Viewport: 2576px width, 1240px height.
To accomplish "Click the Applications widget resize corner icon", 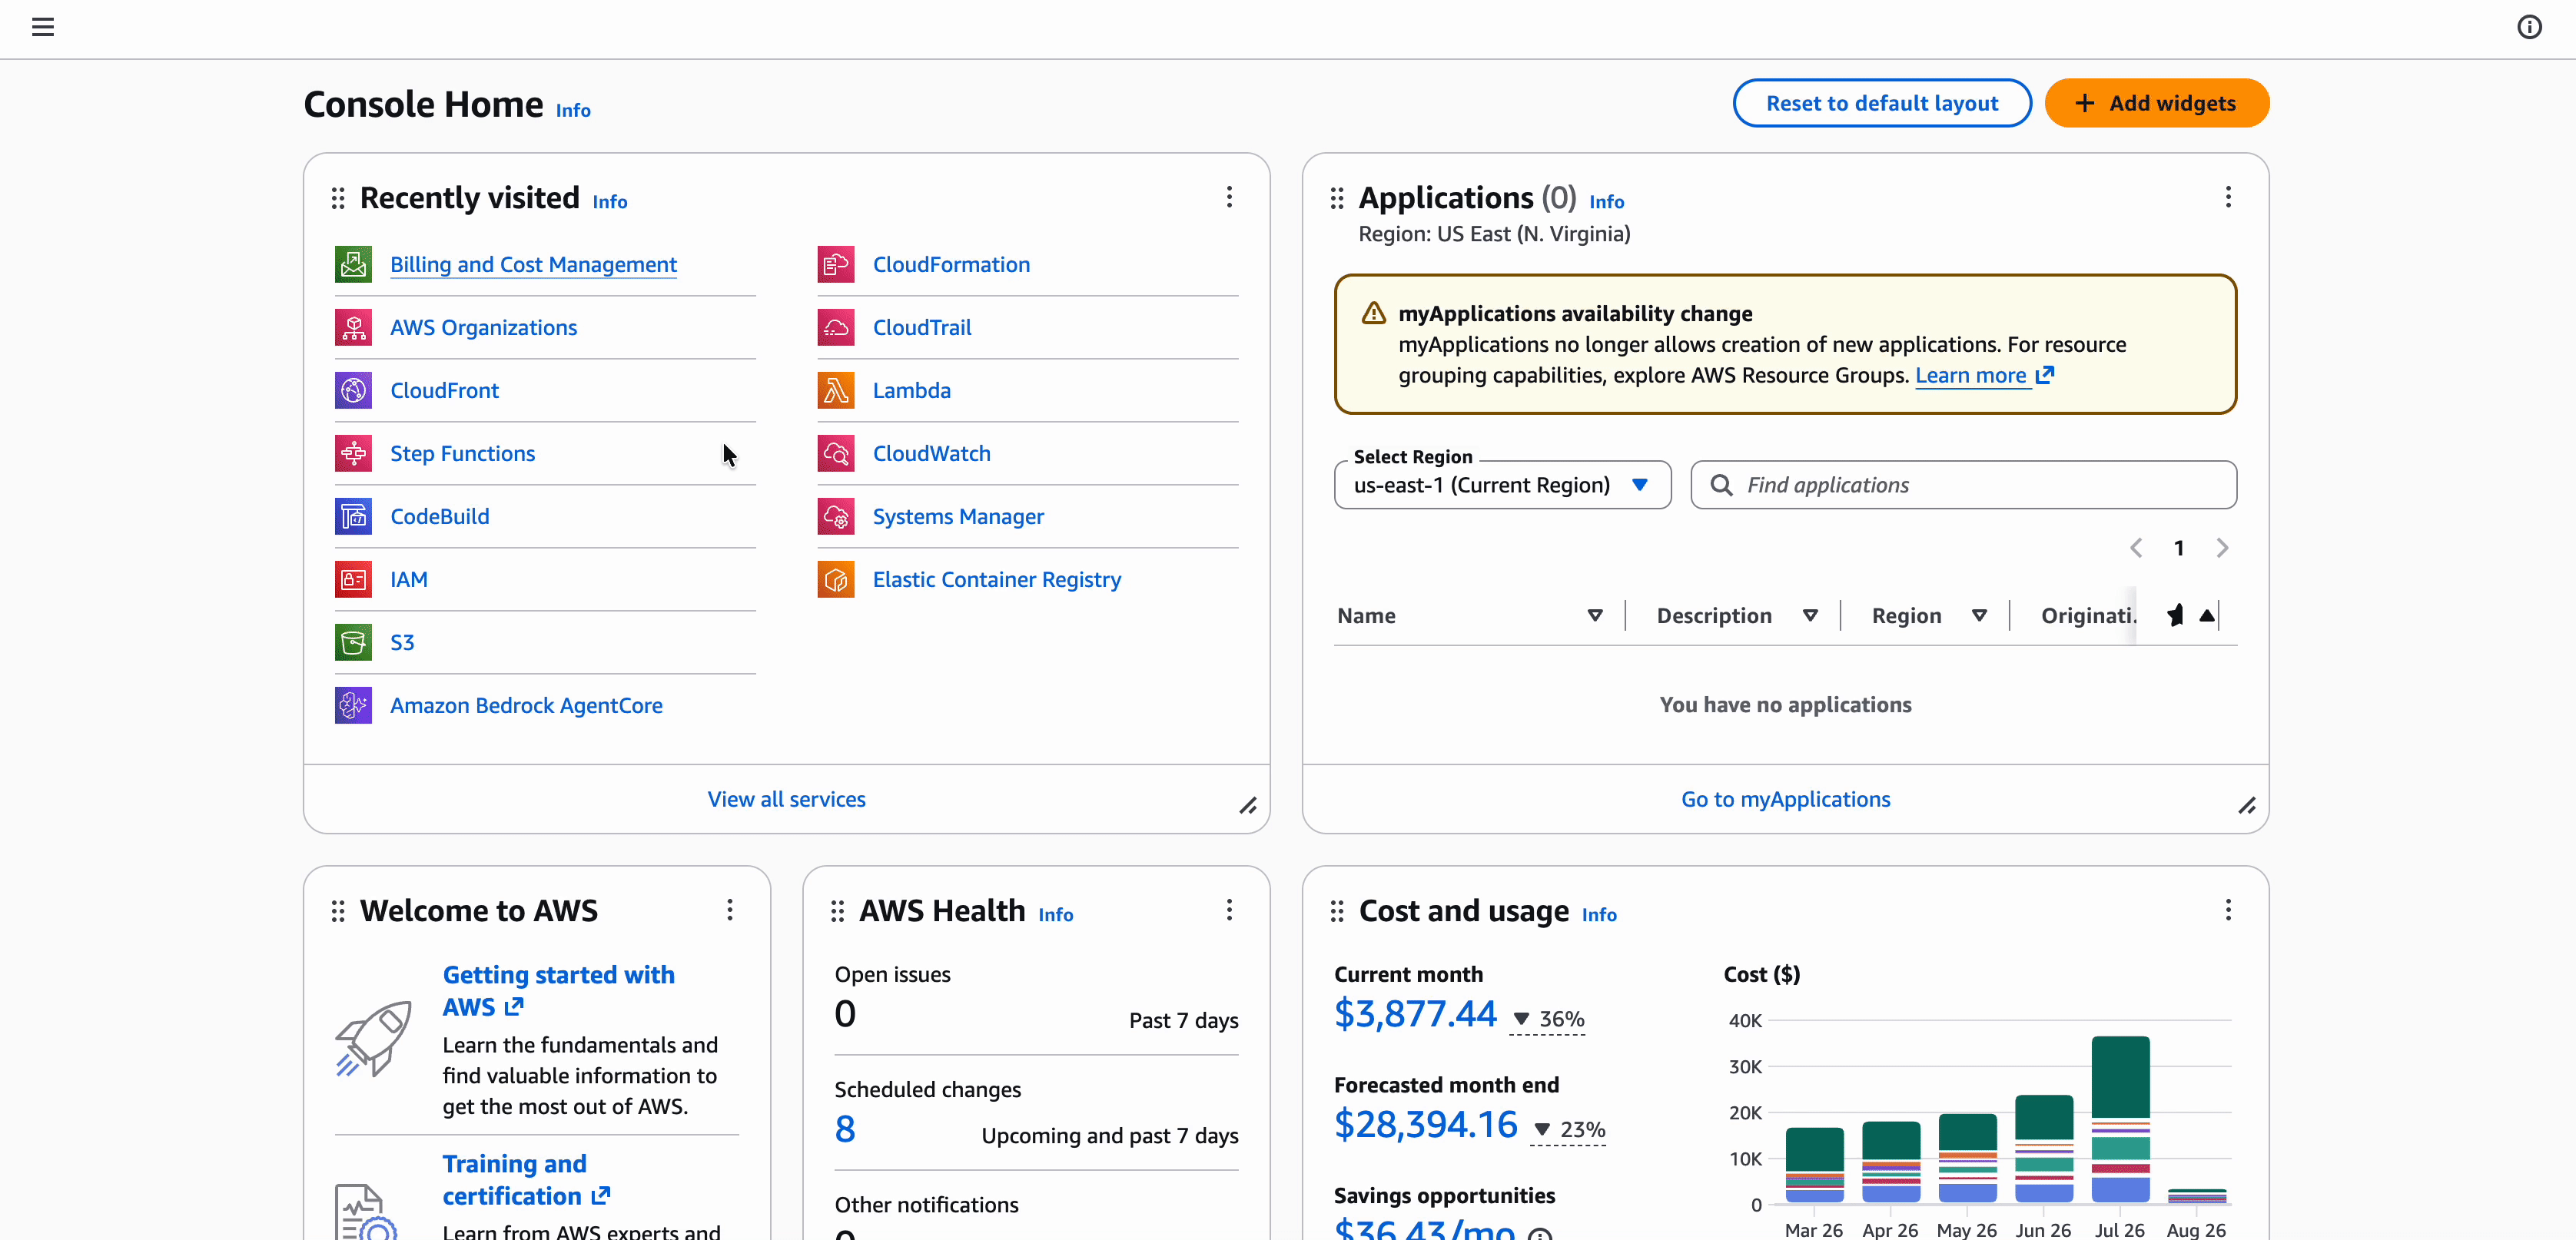I will point(2247,806).
